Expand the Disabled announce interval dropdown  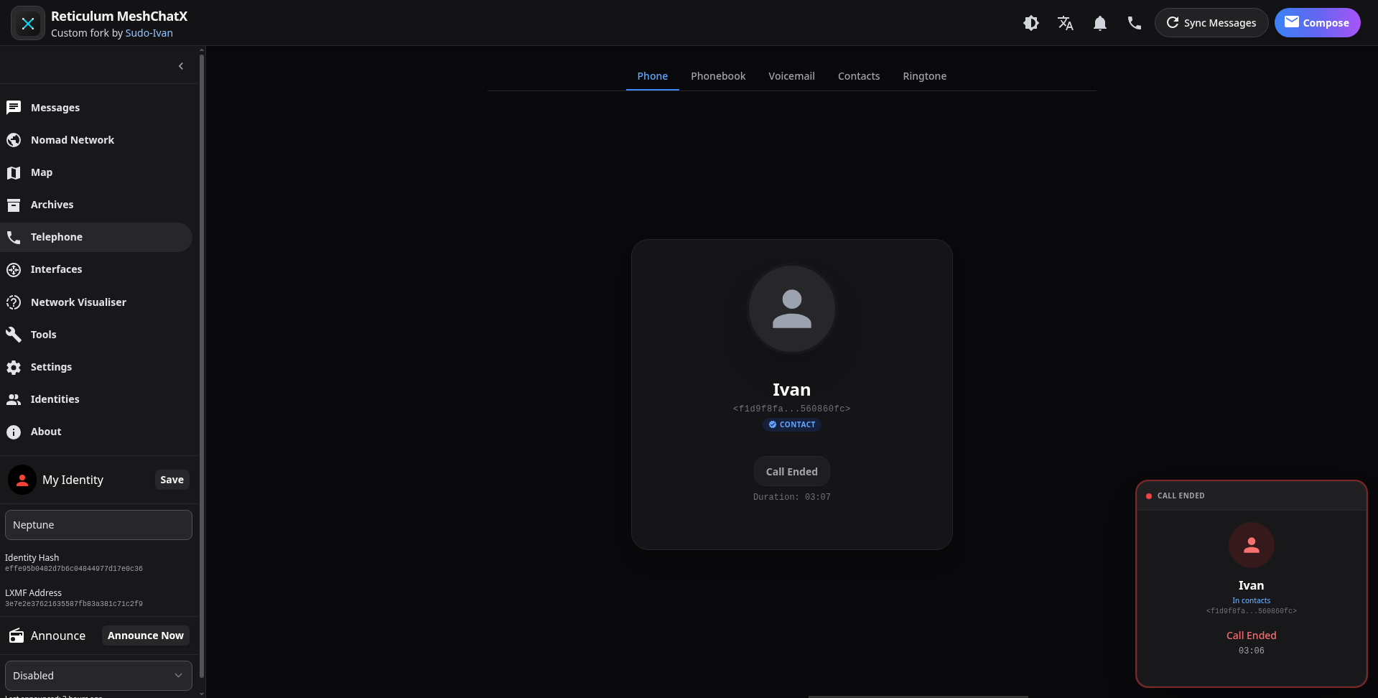tap(98, 676)
